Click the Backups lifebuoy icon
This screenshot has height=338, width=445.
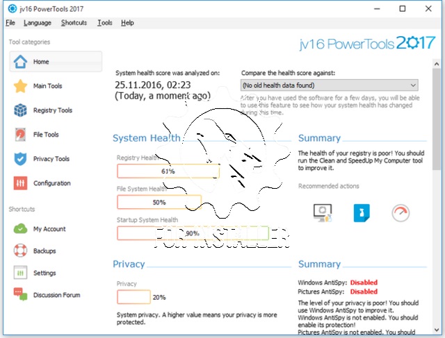click(x=20, y=251)
